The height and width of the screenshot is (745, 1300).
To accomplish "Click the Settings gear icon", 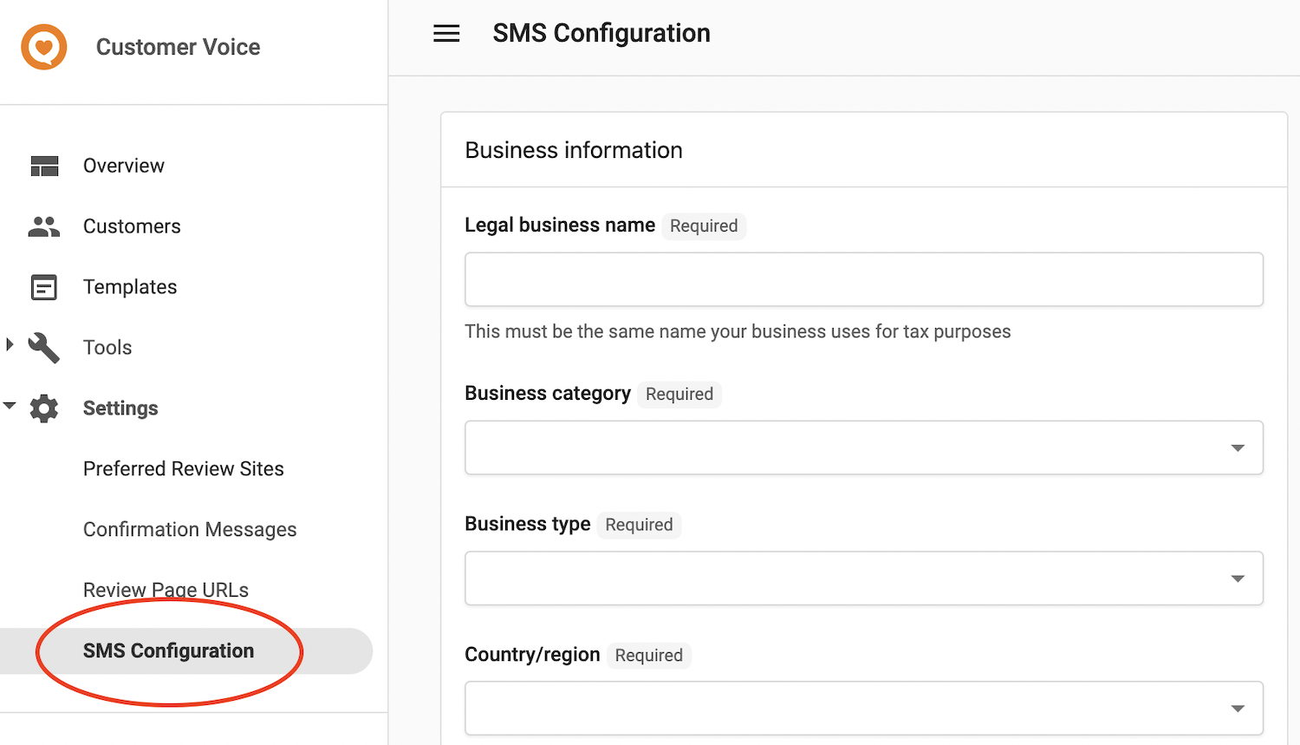I will point(44,408).
